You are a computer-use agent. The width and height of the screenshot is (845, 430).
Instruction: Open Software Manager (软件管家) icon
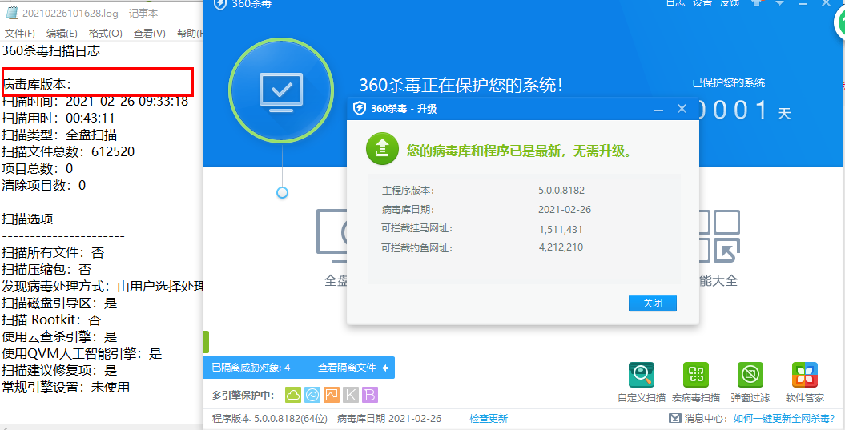pyautogui.click(x=805, y=375)
